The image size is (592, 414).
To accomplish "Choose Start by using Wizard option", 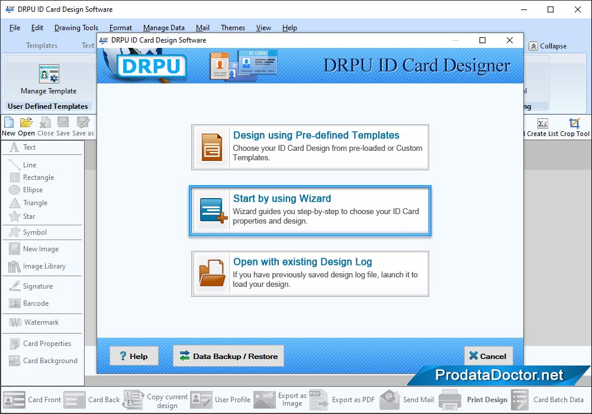I will point(310,211).
